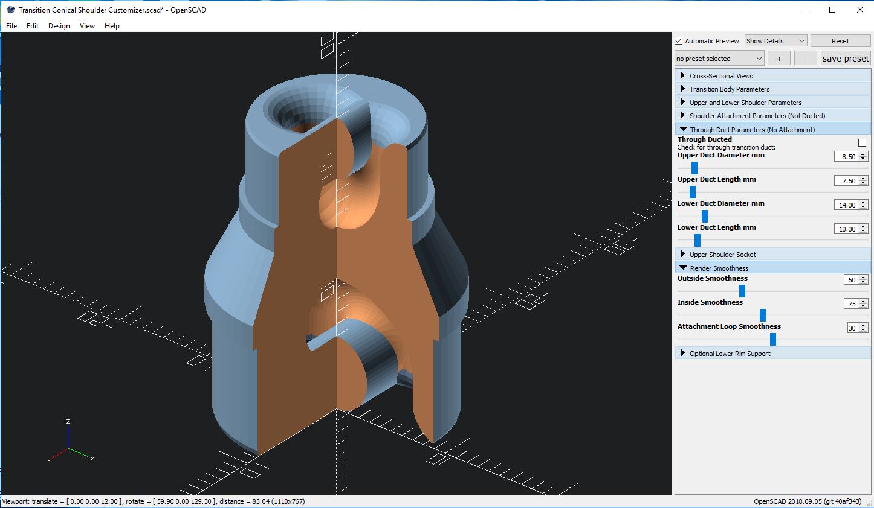
Task: Expand the Upper Shoulder Socket section
Action: [x=772, y=255]
